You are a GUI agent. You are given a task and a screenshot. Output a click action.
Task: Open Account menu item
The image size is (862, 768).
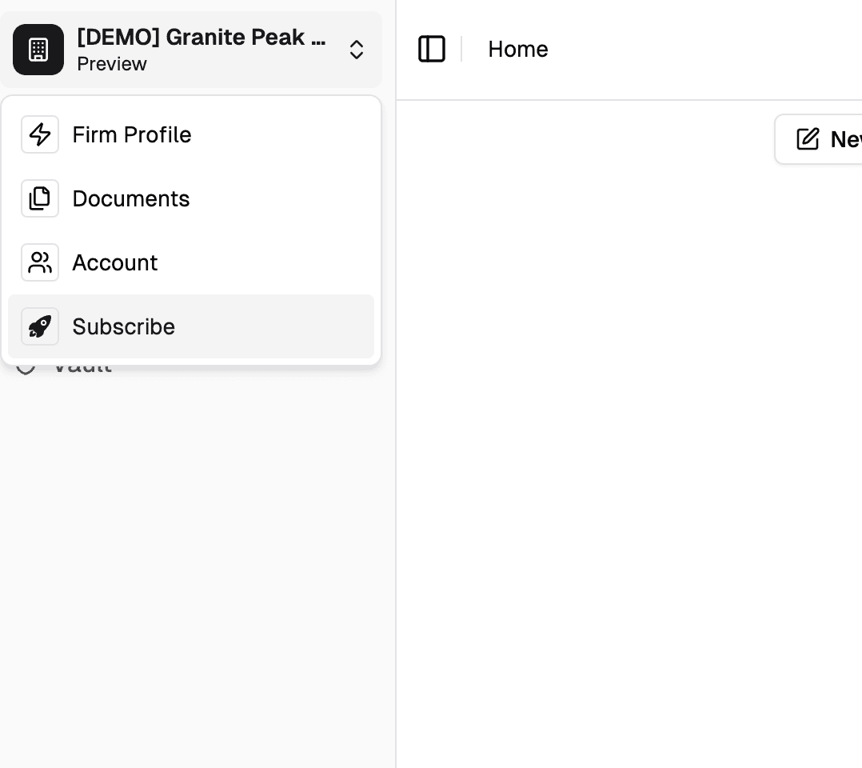tap(191, 262)
